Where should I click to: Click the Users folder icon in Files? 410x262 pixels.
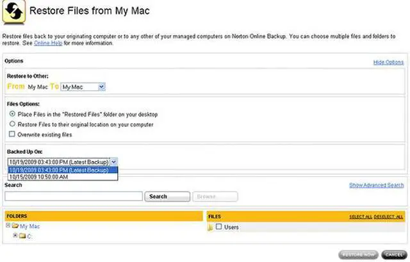click(210, 227)
